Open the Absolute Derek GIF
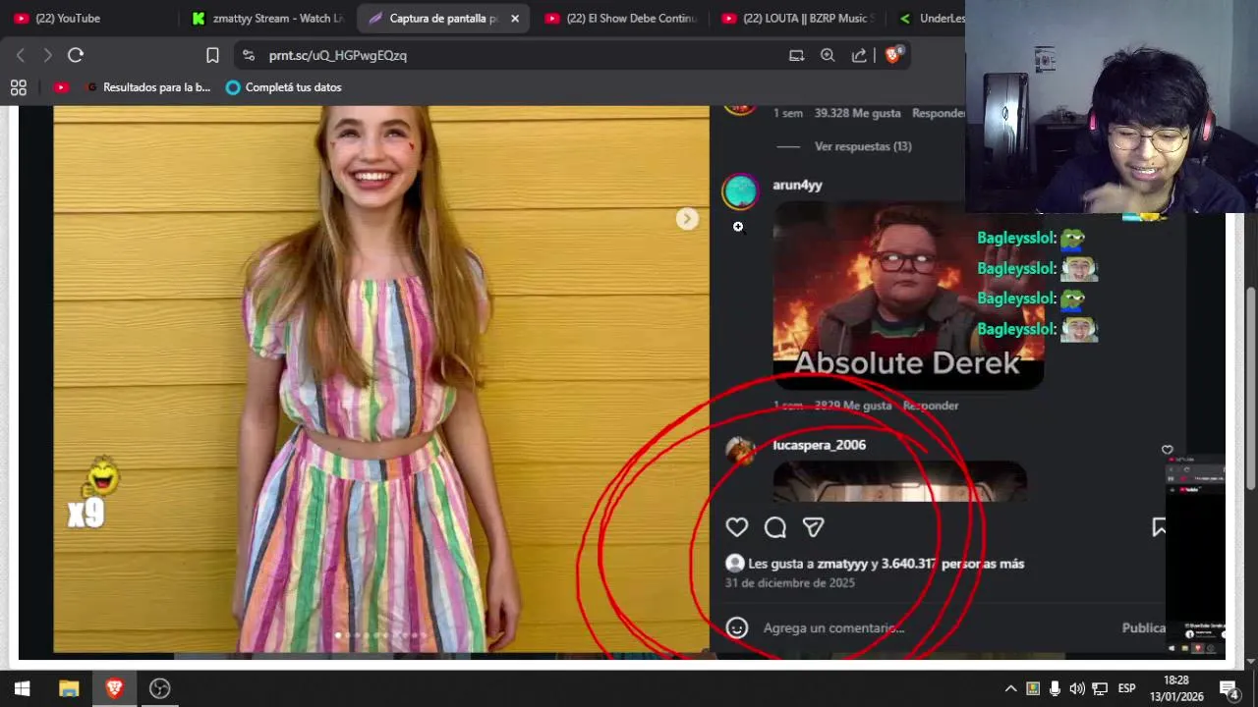The width and height of the screenshot is (1258, 707). (x=907, y=296)
